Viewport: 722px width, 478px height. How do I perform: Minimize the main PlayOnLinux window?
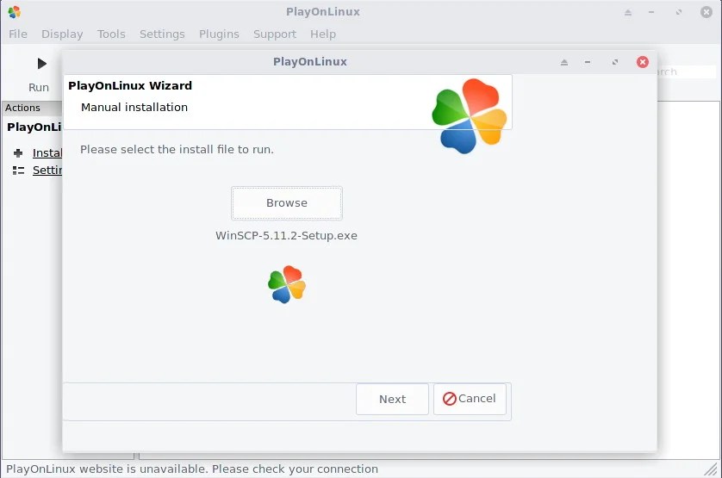coord(651,12)
